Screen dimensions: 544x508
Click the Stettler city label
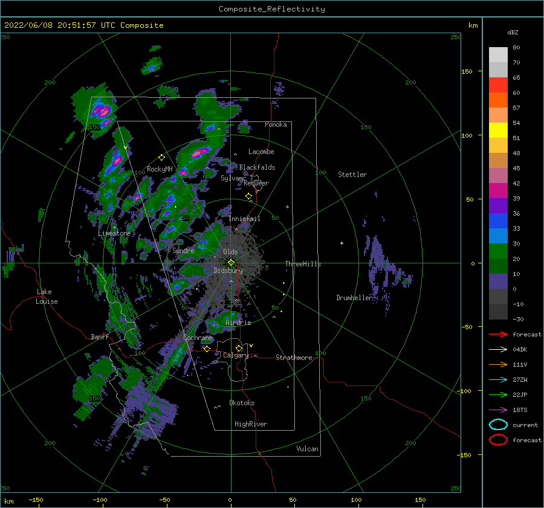[352, 175]
